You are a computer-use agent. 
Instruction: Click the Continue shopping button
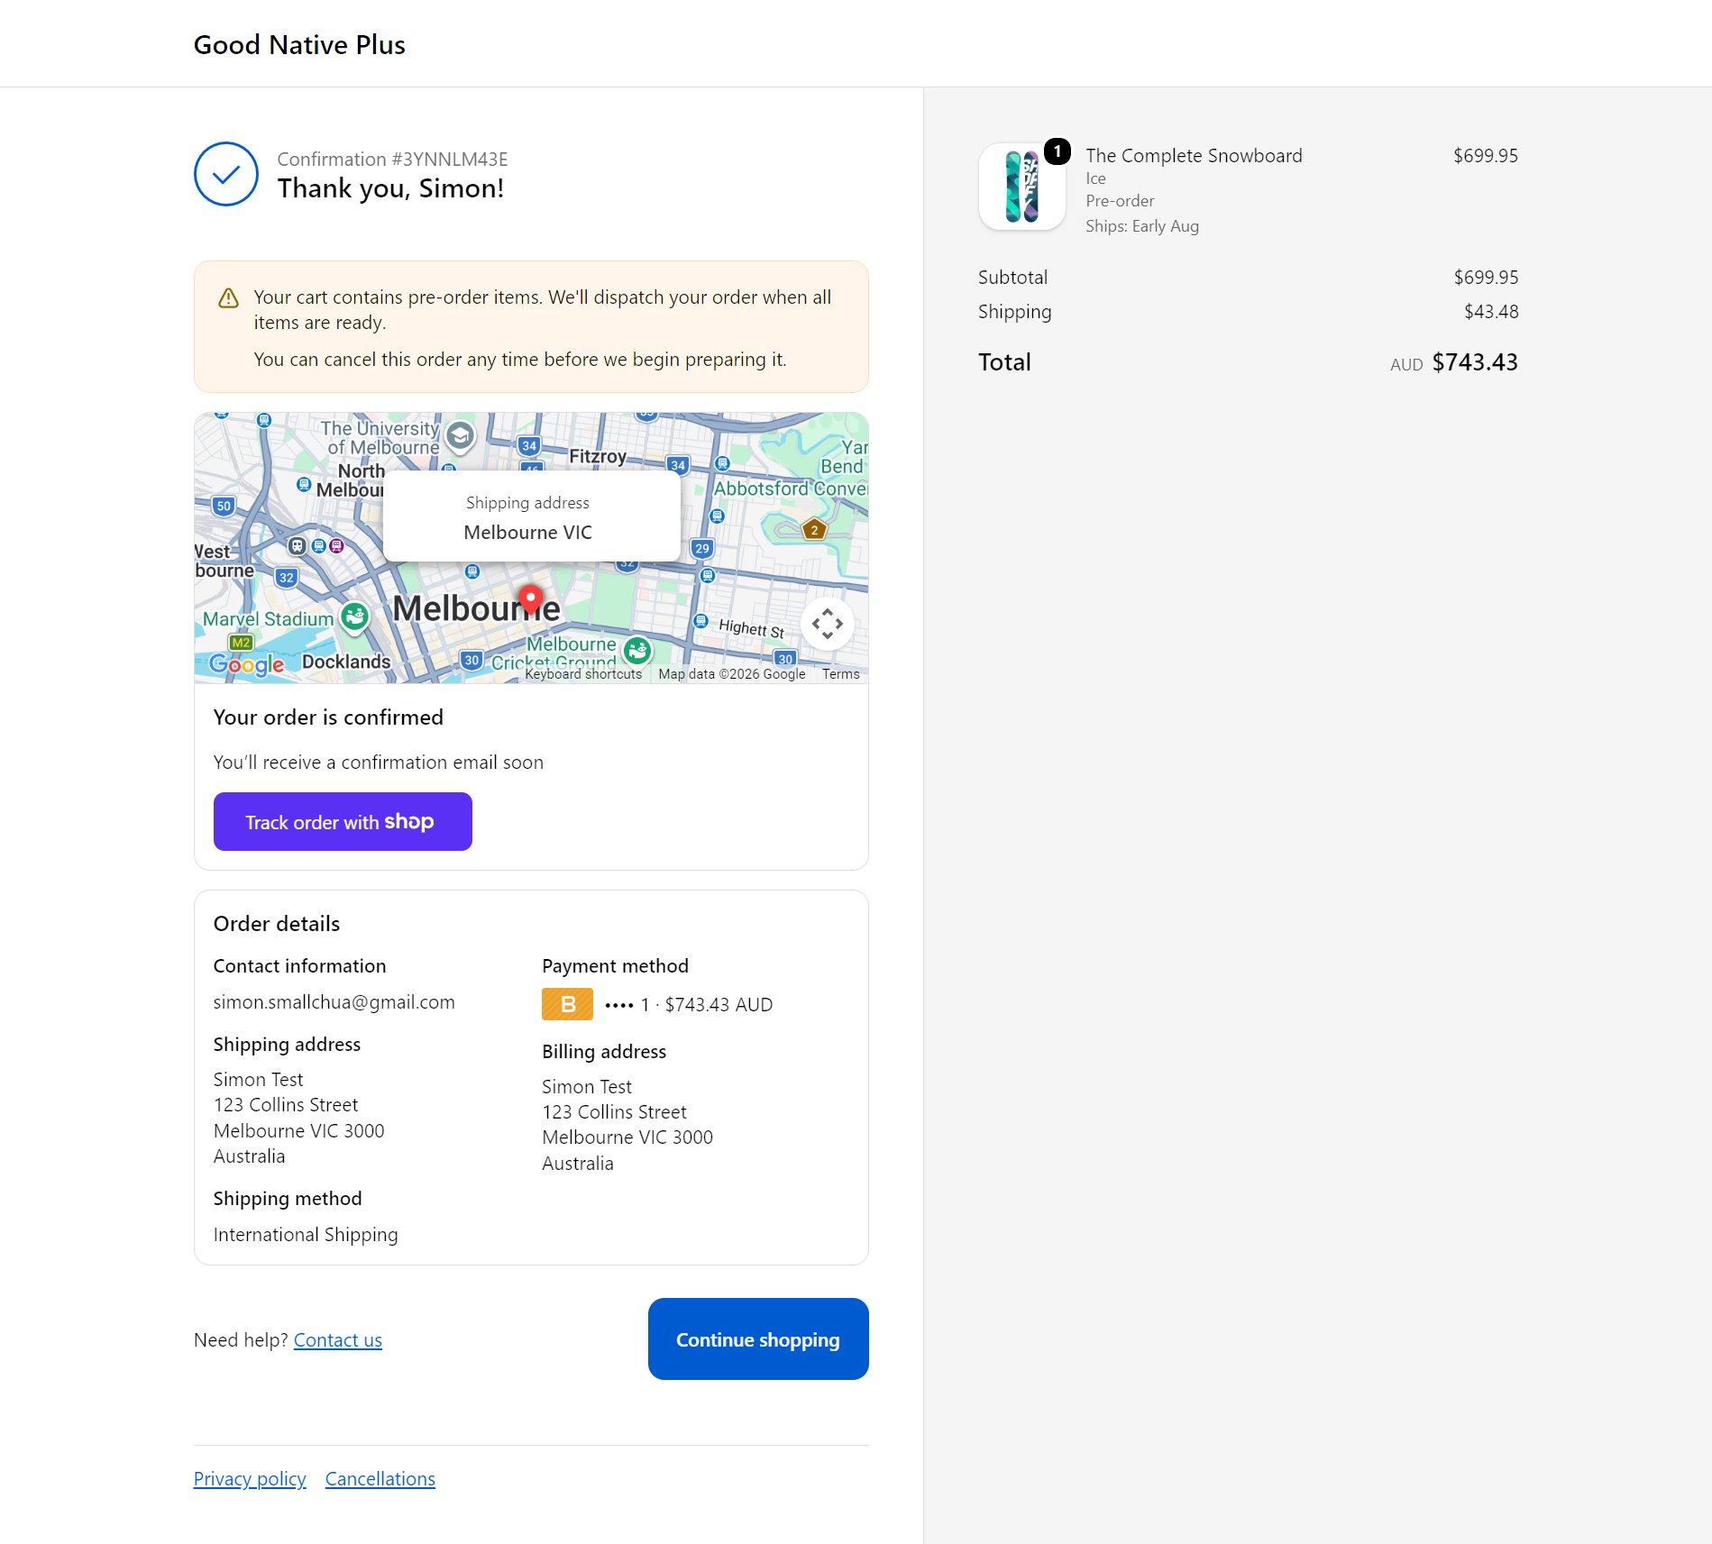click(758, 1339)
